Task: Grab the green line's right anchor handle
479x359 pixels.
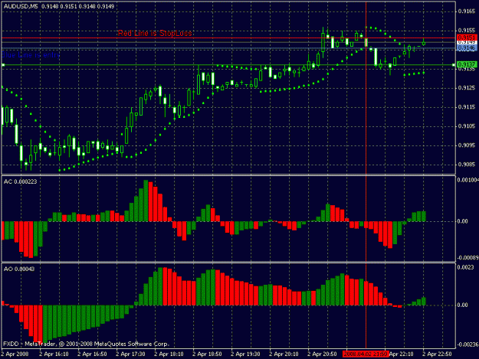Action: (454, 65)
